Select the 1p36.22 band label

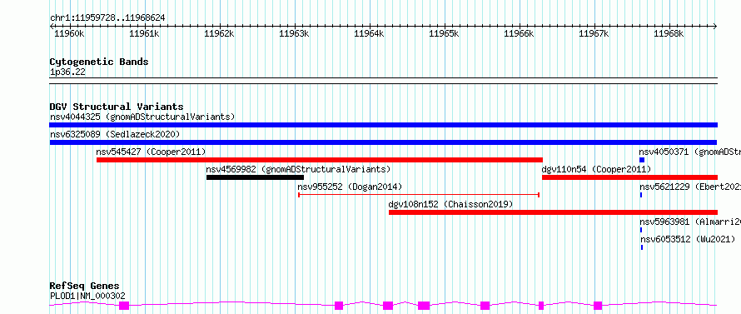[x=67, y=72]
